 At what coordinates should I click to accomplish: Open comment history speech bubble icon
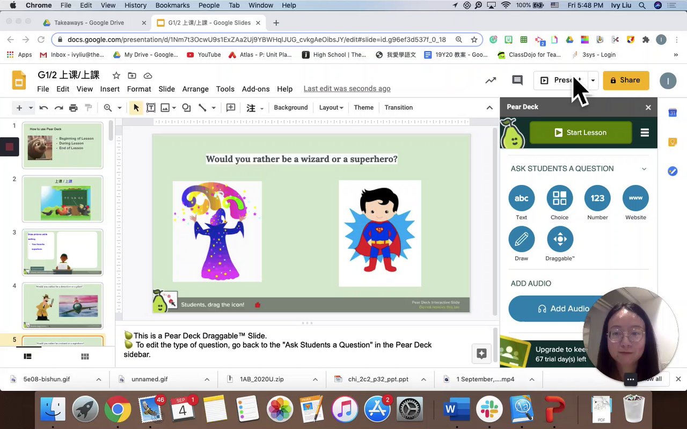517,80
